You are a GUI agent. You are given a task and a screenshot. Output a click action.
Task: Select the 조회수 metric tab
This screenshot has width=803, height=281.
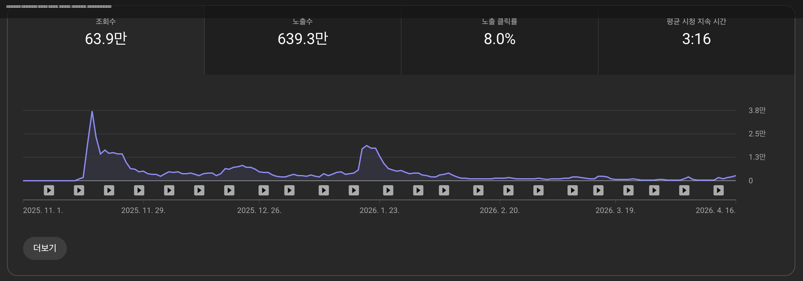[106, 40]
